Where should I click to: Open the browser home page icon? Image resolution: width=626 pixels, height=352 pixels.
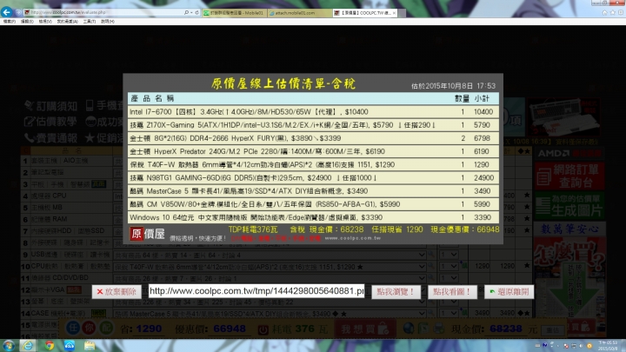605,13
